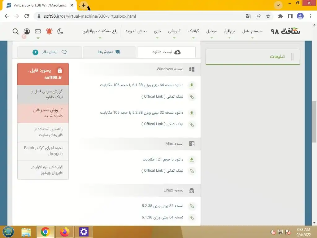Click download icon for Mac 121 MB

tap(192, 160)
